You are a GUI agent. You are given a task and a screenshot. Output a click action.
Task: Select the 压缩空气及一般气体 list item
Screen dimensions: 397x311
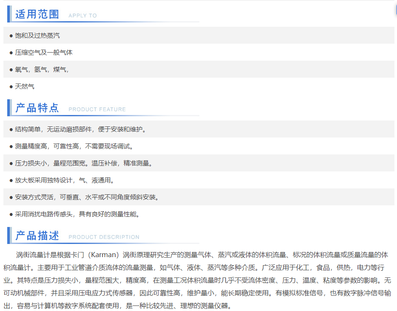44,53
